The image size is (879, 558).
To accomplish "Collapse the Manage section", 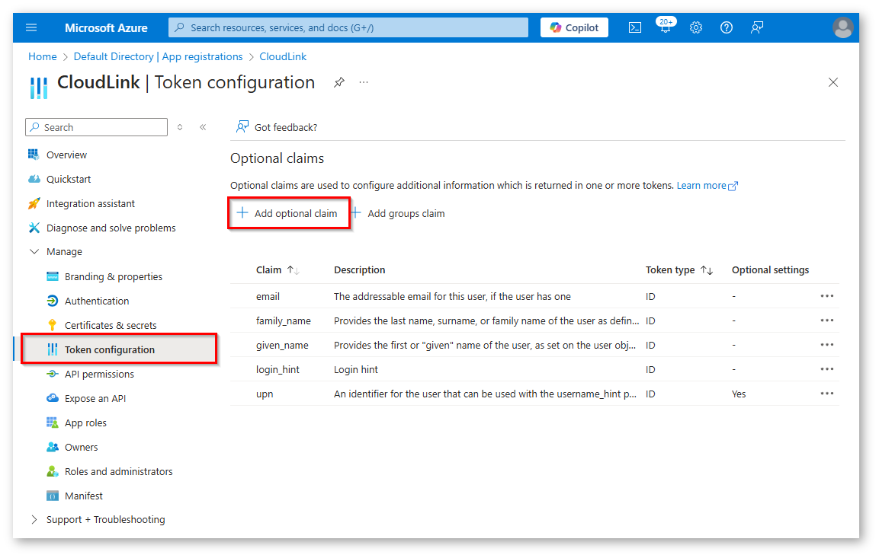I will [34, 252].
